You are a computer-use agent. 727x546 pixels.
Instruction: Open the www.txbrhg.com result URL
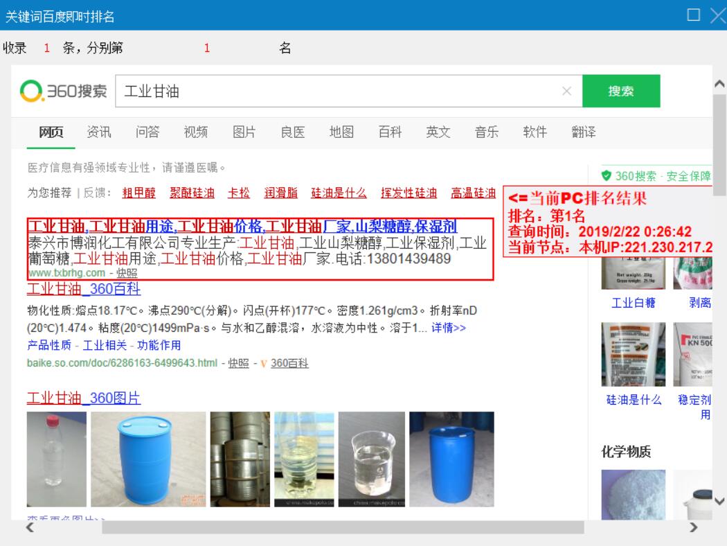66,273
